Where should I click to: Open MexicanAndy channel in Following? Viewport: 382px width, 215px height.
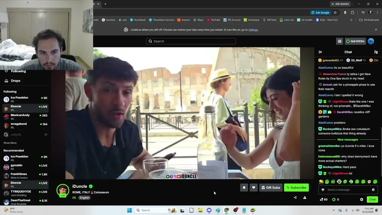(25, 117)
